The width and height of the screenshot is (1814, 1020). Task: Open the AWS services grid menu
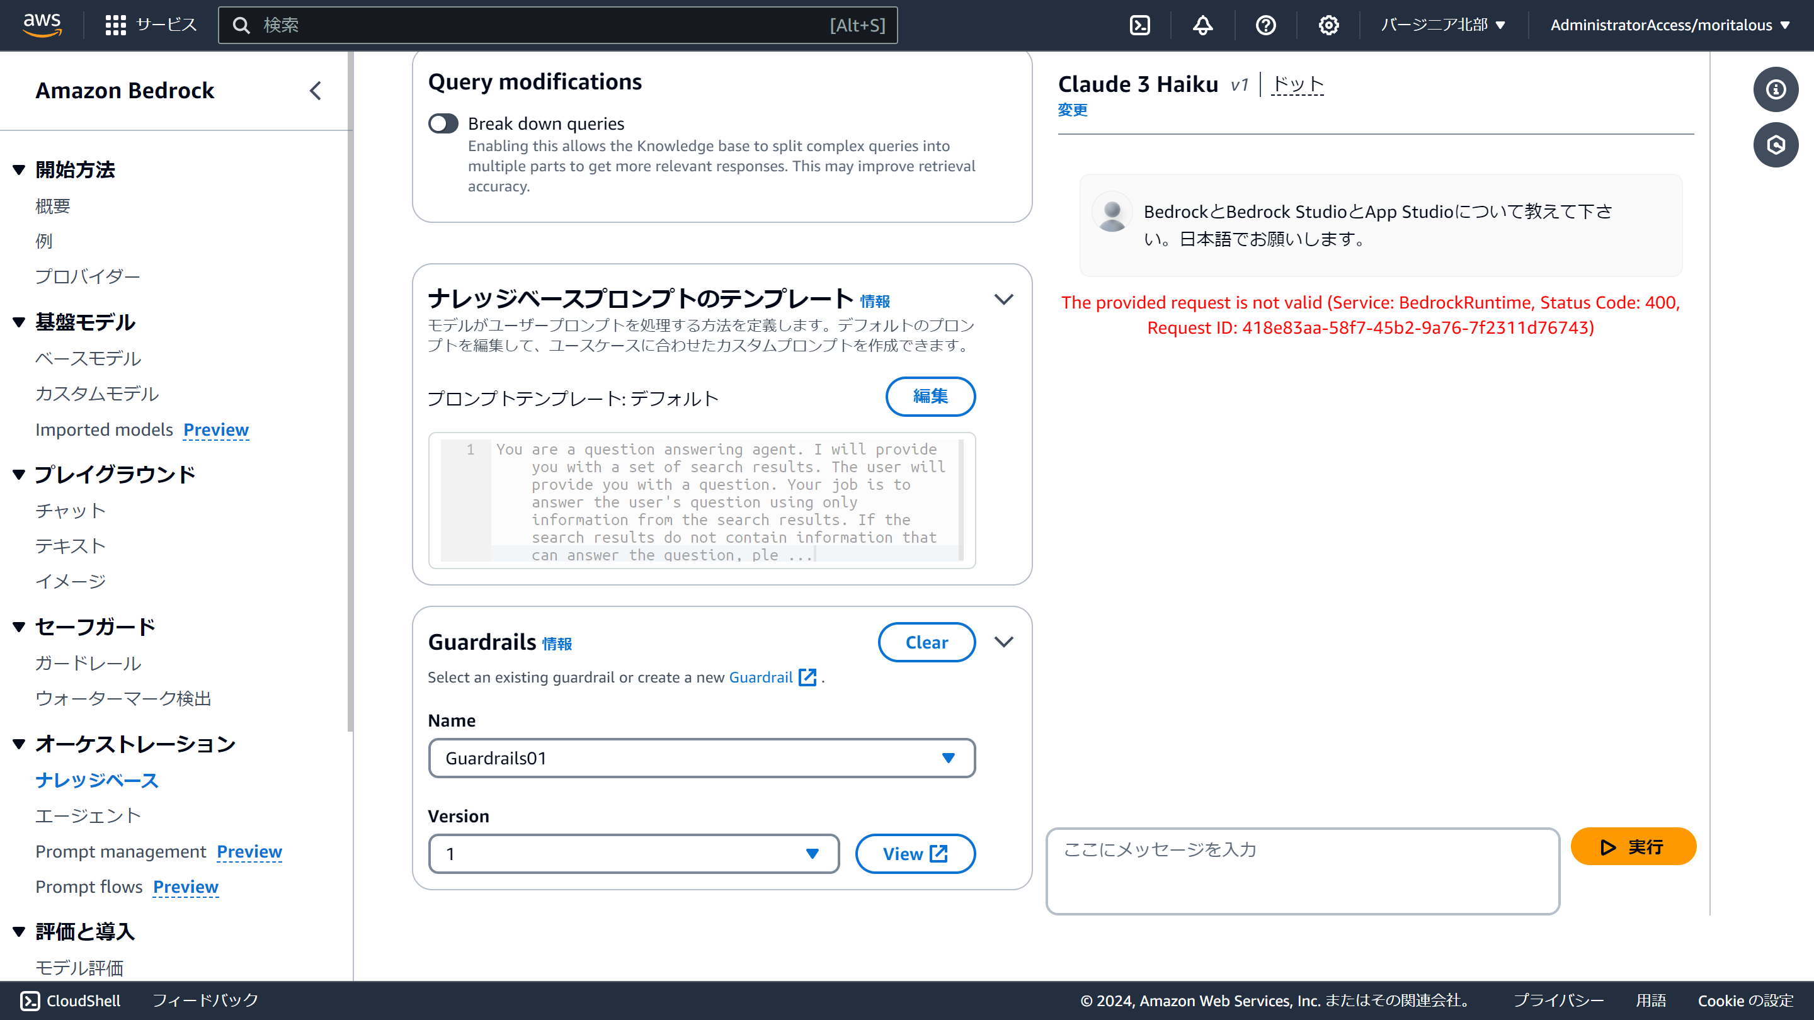[115, 25]
